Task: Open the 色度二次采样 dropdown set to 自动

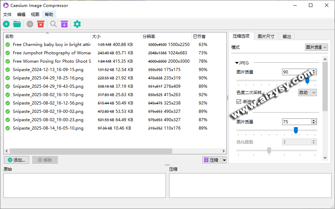Action: point(308,92)
